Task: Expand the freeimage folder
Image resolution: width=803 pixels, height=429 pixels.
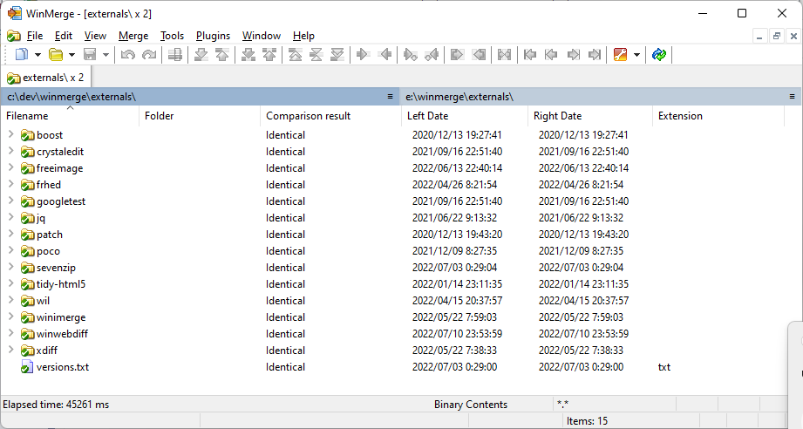Action: coord(10,167)
